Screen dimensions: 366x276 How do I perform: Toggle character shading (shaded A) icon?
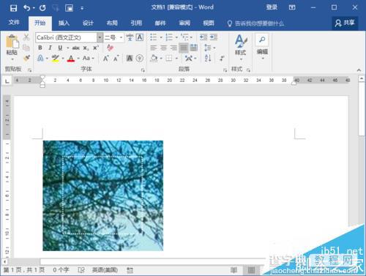(x=130, y=58)
